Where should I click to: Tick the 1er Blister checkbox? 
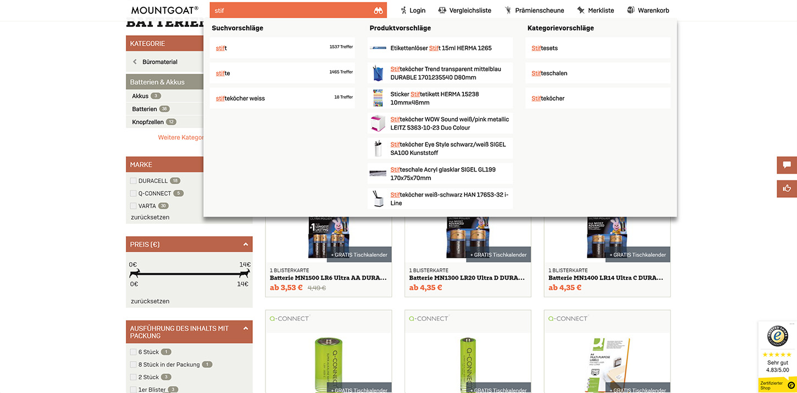coord(133,390)
